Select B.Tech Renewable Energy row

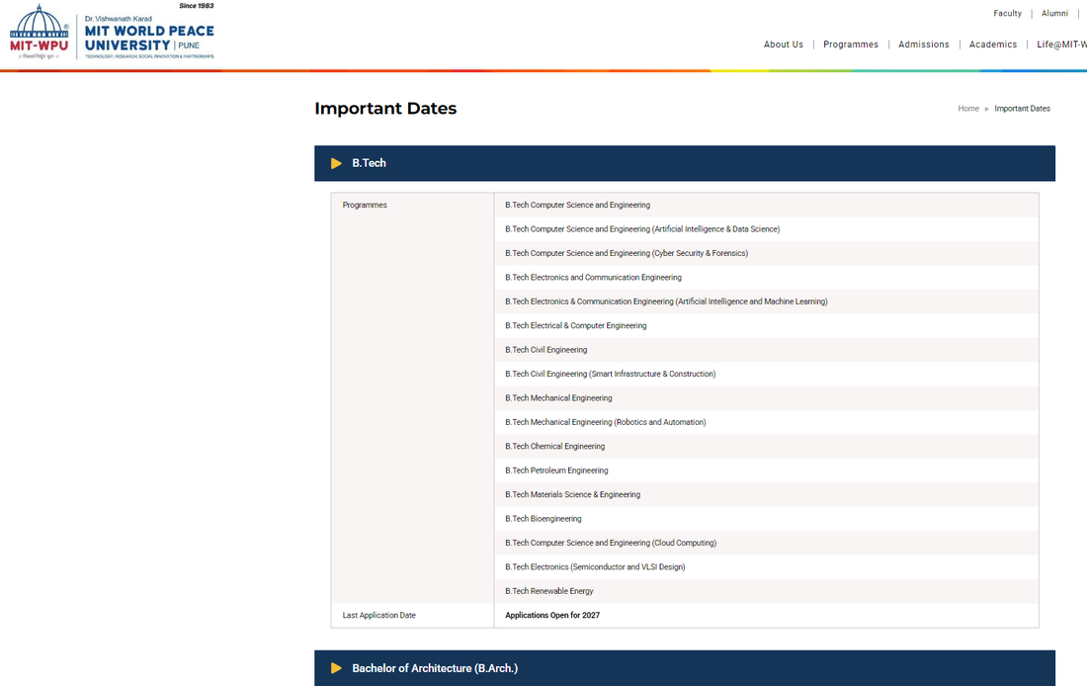(x=767, y=592)
